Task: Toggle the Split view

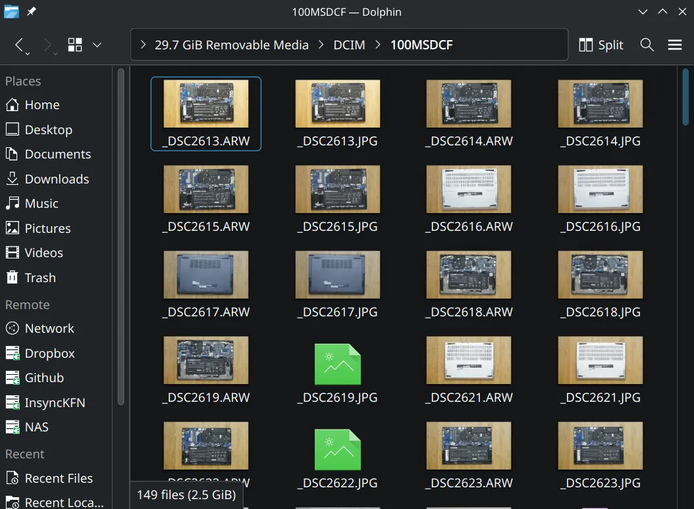Action: (601, 45)
